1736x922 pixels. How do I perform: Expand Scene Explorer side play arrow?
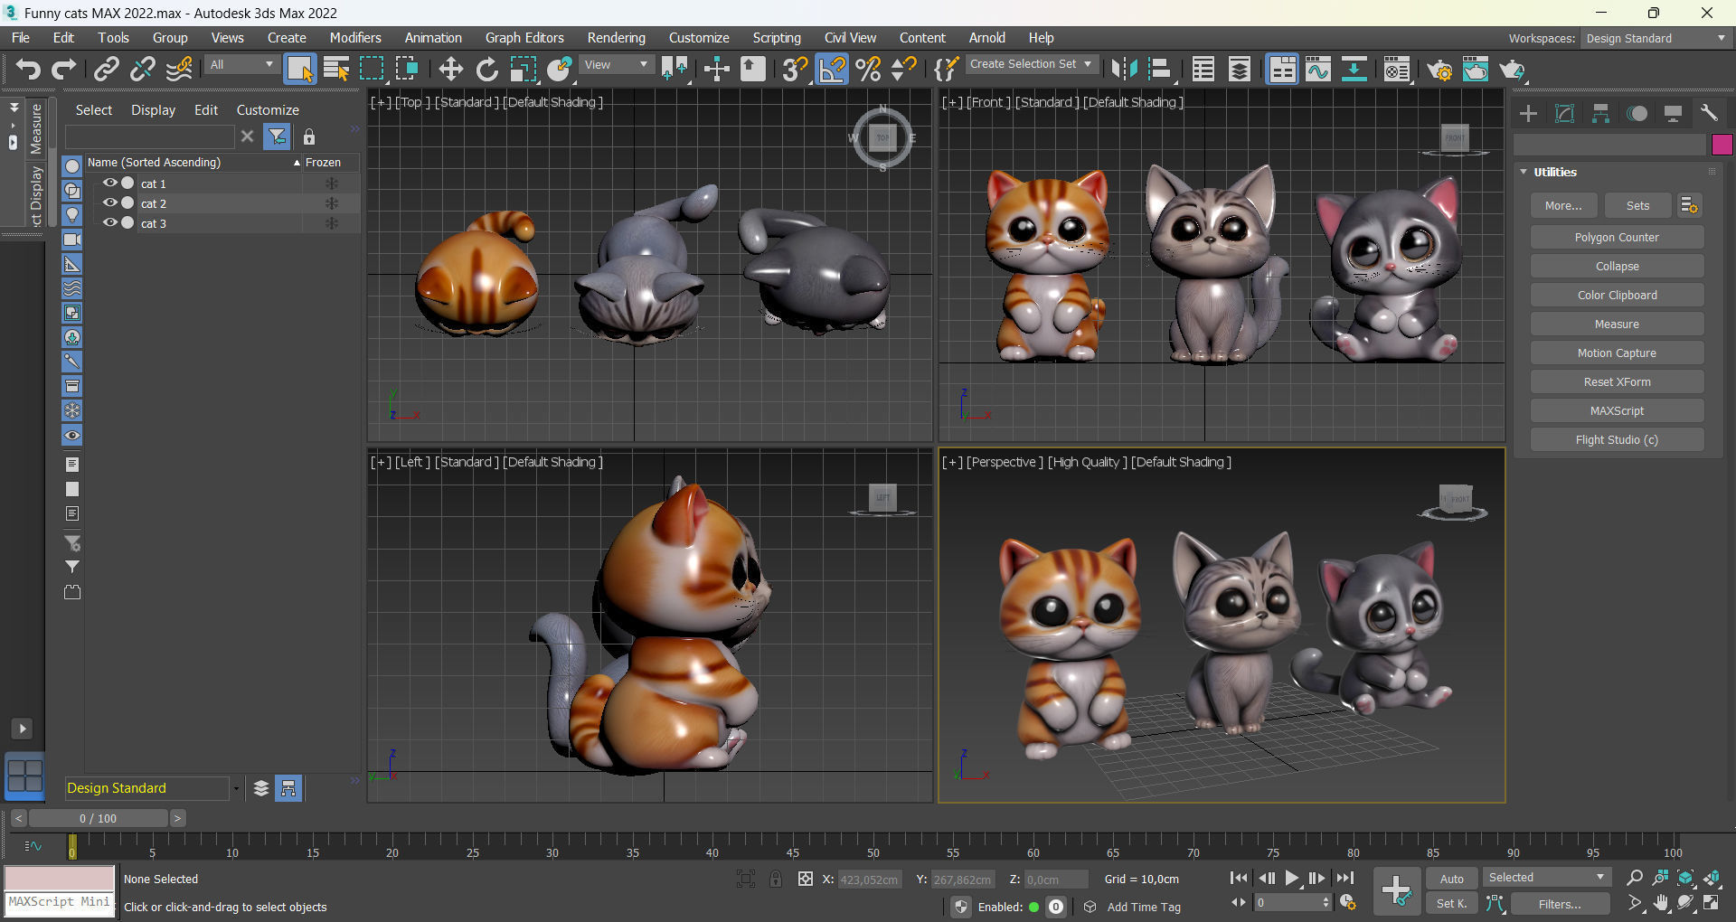tap(23, 729)
